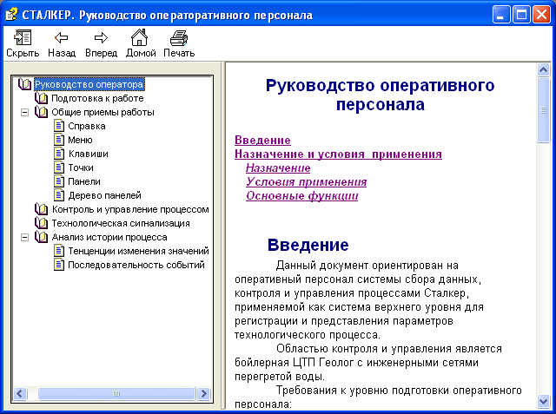Screen dimensions: 556x414
Task: Click the content pane scroll-down arrow
Action: pos(543,401)
